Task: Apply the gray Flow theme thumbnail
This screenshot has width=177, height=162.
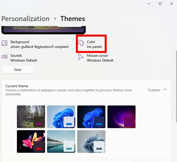Action: point(91,142)
